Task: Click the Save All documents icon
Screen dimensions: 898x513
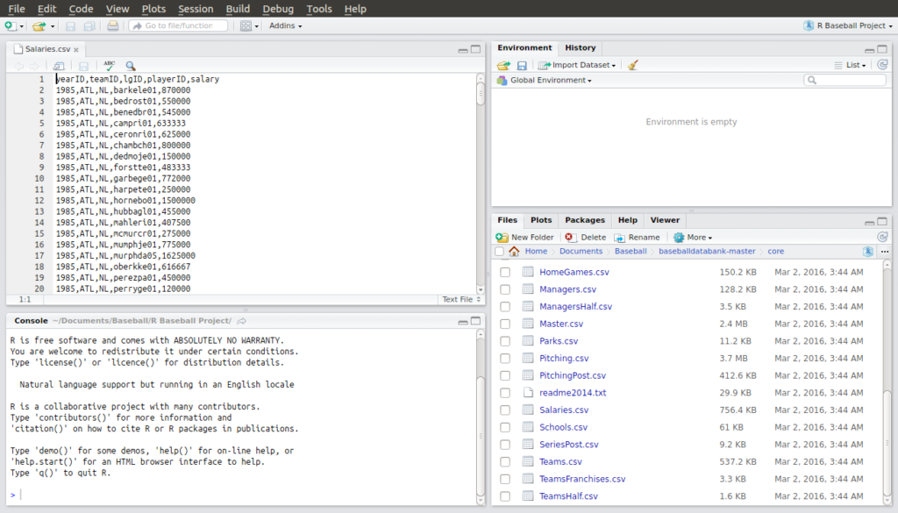Action: point(89,25)
